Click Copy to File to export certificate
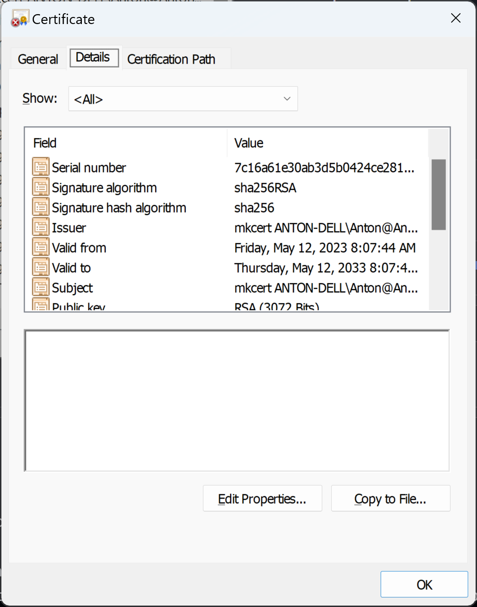The width and height of the screenshot is (477, 607). click(x=390, y=498)
